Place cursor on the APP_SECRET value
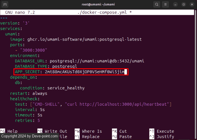Screen dimensions: 197x140 tap(84, 72)
